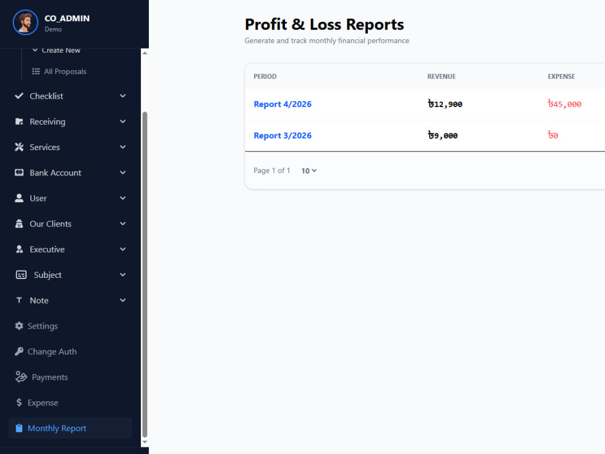605x454 pixels.
Task: Expand the Executive menu chevron
Action: tap(123, 249)
